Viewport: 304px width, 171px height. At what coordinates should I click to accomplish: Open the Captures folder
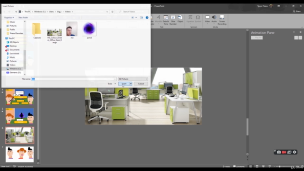37,30
